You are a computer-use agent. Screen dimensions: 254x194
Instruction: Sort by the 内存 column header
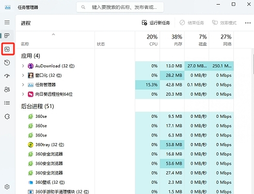172,40
